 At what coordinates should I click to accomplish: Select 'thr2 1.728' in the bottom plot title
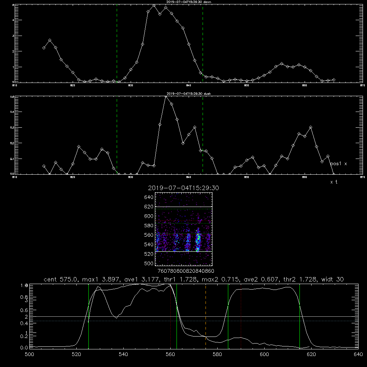[300, 279]
